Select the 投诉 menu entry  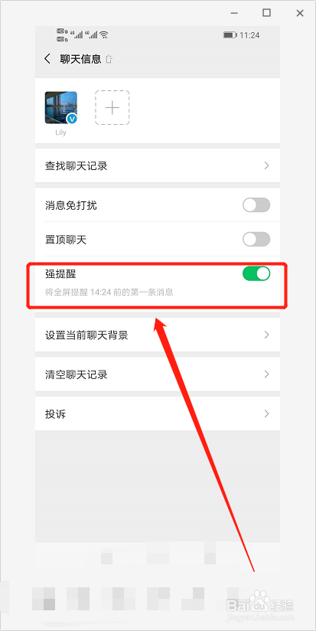pyautogui.click(x=158, y=414)
